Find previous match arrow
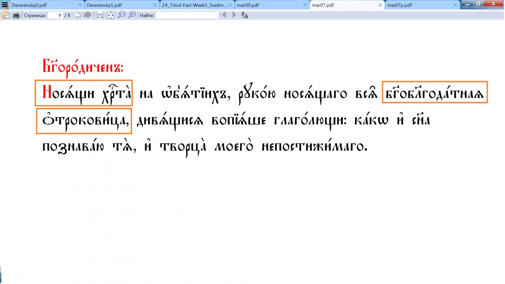 224,15
